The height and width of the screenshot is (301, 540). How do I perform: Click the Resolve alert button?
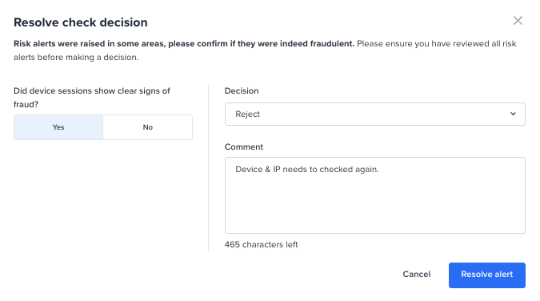pos(486,275)
